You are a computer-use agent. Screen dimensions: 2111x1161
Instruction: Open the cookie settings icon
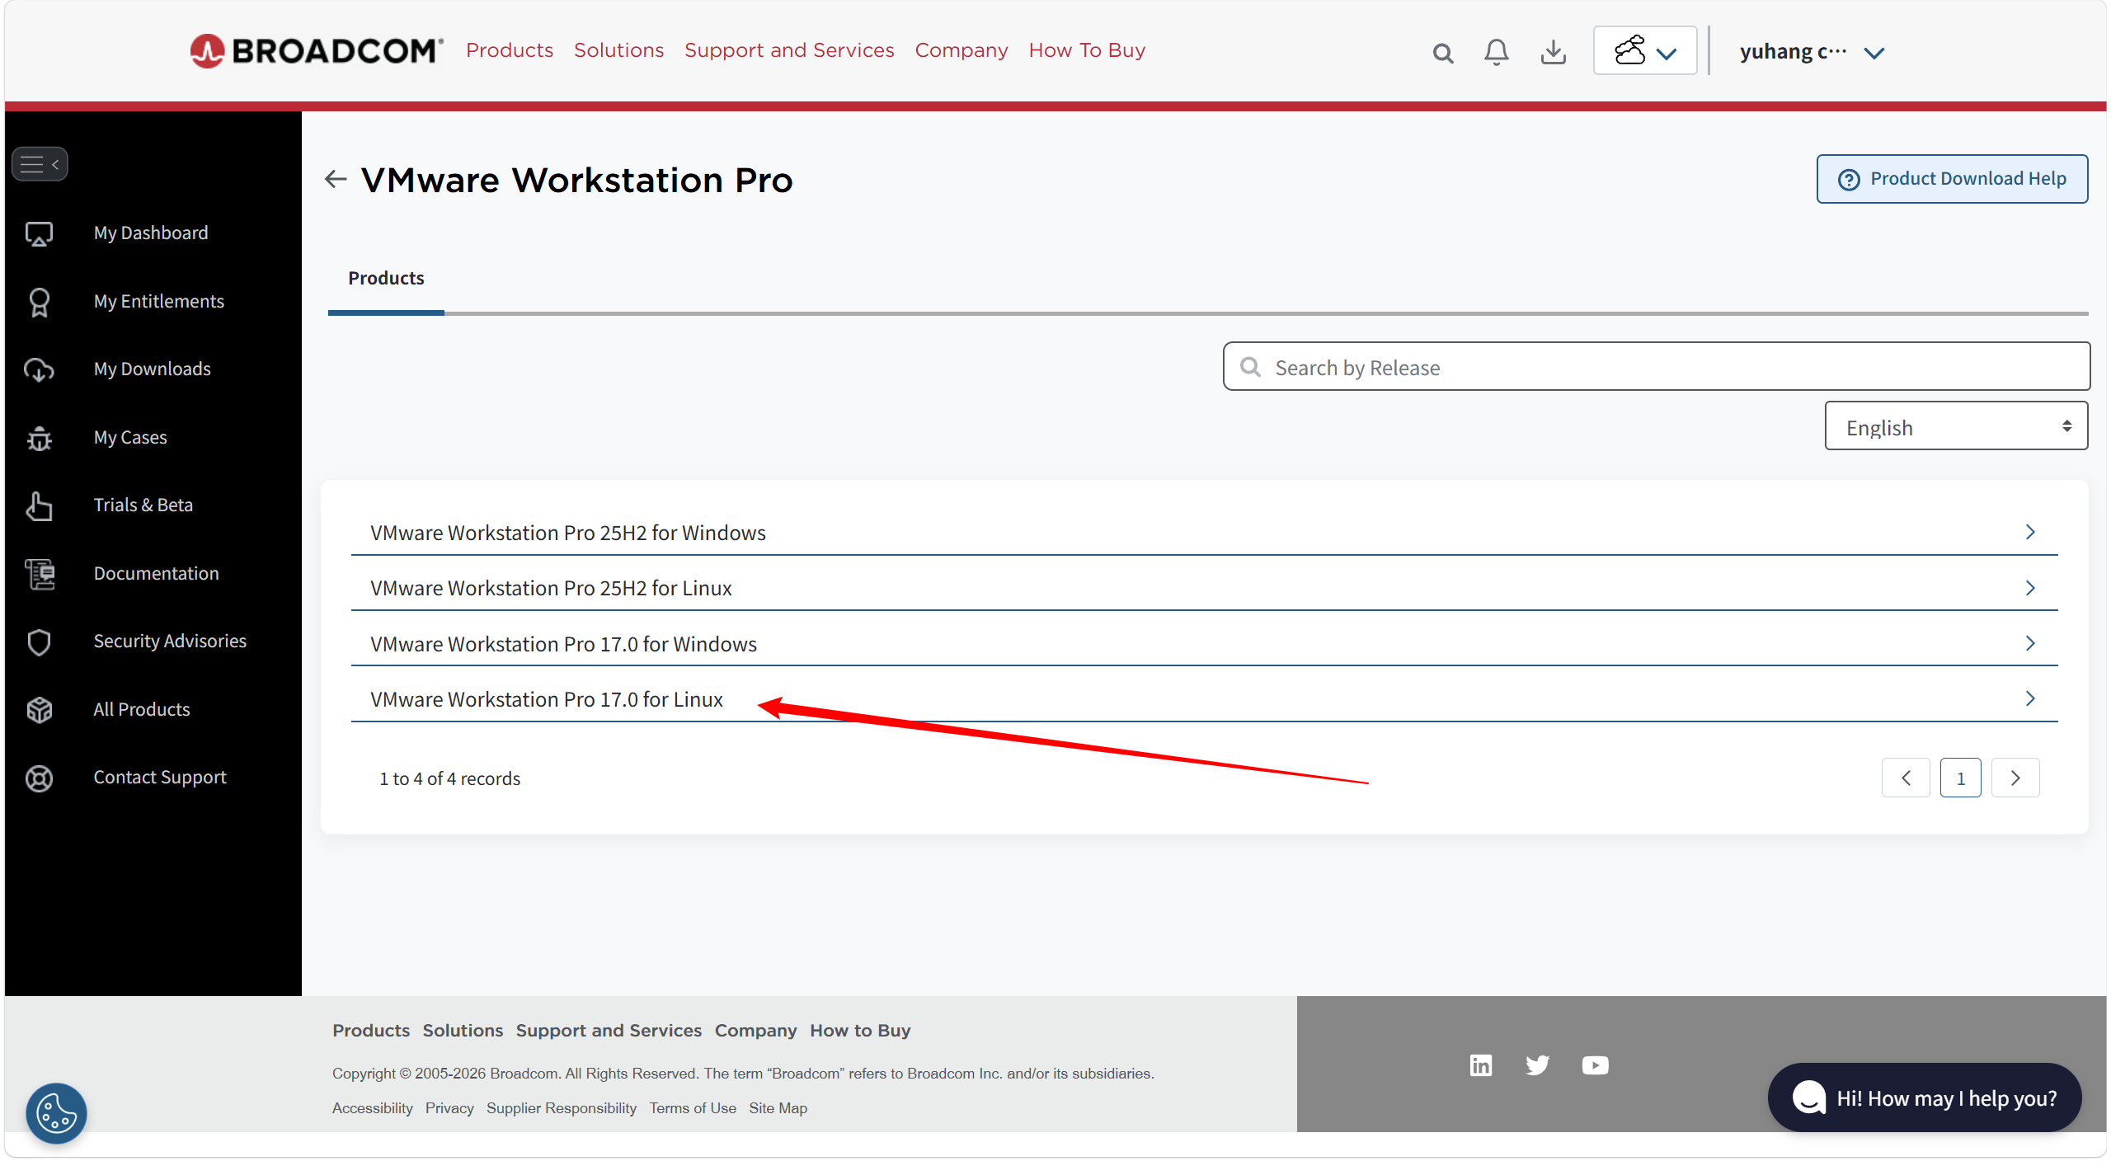[x=56, y=1112]
